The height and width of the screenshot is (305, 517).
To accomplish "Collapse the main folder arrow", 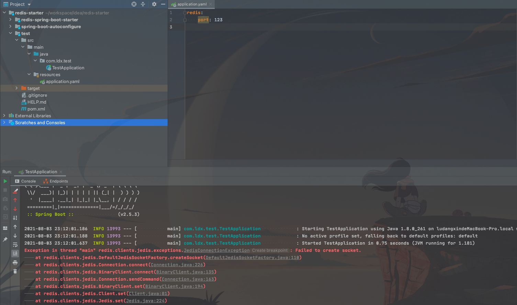I will (x=23, y=47).
